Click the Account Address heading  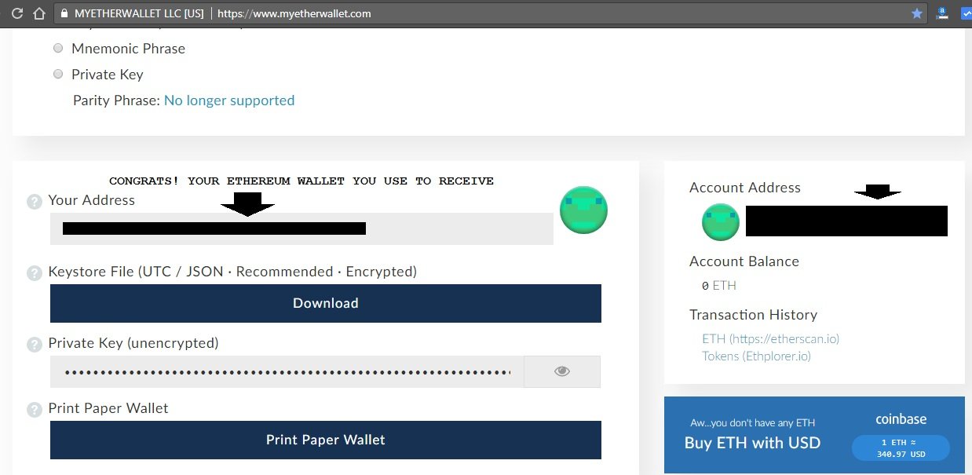(x=745, y=188)
